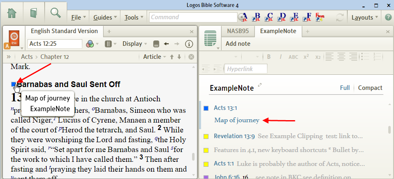This screenshot has height=179, width=394.
Task: Click shortcut icon D in toolbar
Action: coord(282,17)
